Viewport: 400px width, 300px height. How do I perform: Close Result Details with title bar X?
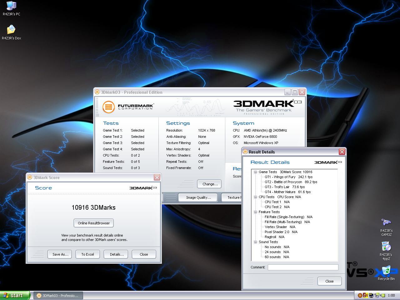[x=342, y=152]
